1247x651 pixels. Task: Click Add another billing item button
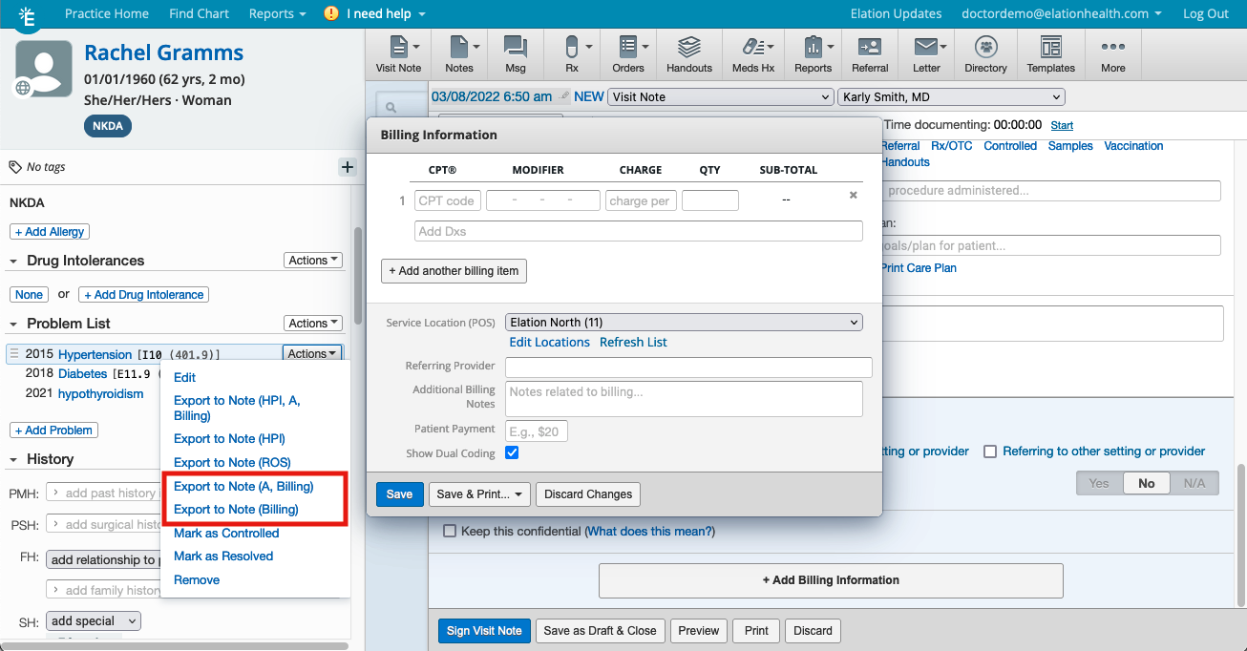click(x=454, y=271)
